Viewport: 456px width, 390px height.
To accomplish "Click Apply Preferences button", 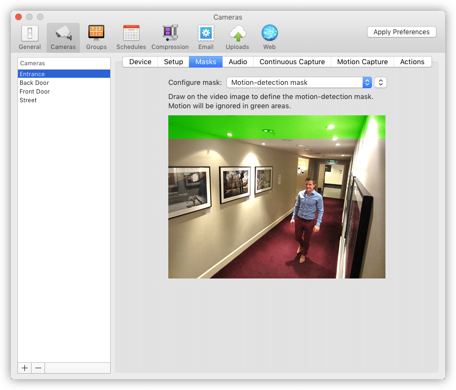I will pyautogui.click(x=401, y=32).
